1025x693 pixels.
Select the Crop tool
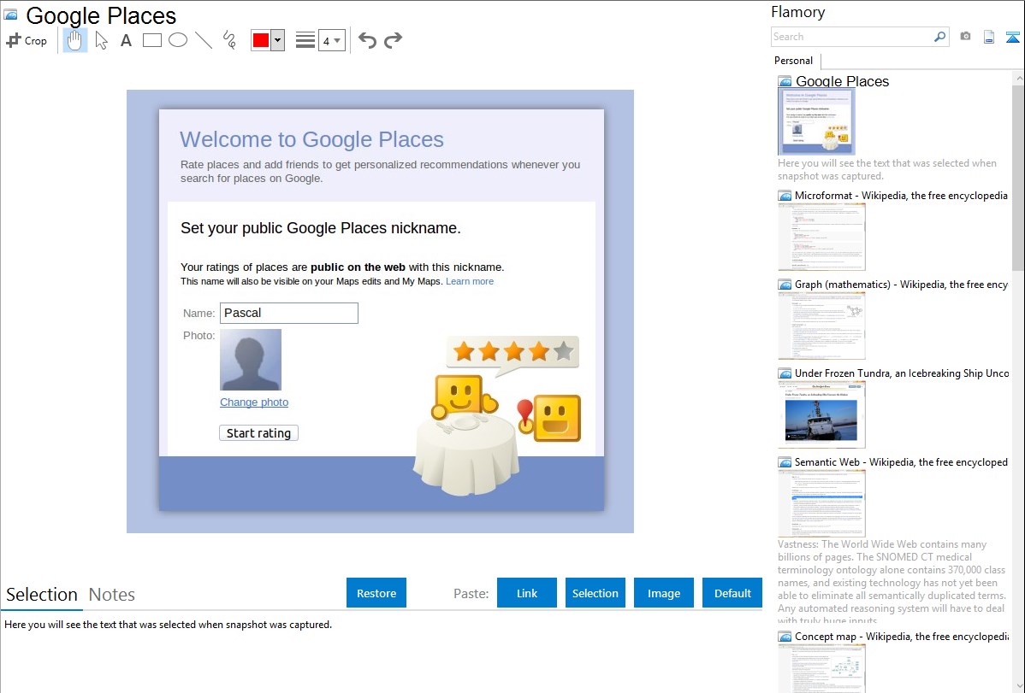27,40
